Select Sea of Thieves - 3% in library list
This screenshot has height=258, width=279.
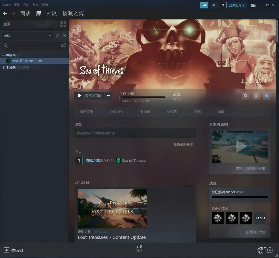tap(35, 61)
